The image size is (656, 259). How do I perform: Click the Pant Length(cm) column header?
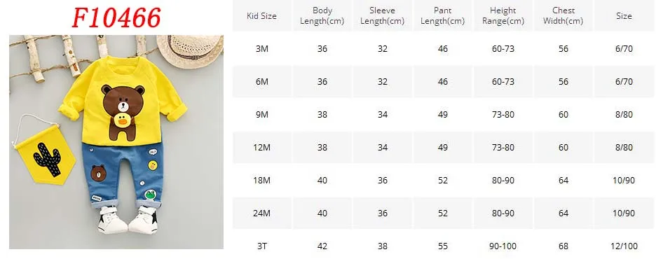443,16
